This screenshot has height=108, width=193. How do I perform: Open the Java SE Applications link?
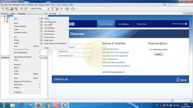tap(111, 49)
